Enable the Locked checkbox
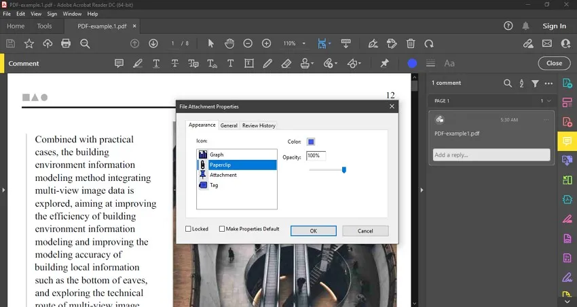This screenshot has width=577, height=307. [x=189, y=229]
